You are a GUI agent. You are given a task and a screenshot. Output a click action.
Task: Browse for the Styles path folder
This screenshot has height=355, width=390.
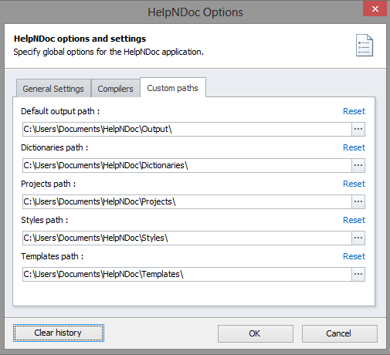(358, 238)
